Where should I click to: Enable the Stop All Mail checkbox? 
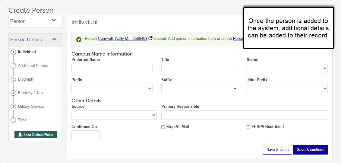tap(163, 127)
